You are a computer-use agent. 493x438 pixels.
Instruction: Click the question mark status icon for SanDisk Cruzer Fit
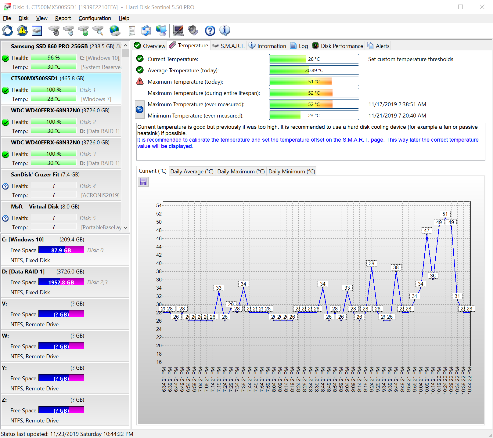pyautogui.click(x=5, y=186)
